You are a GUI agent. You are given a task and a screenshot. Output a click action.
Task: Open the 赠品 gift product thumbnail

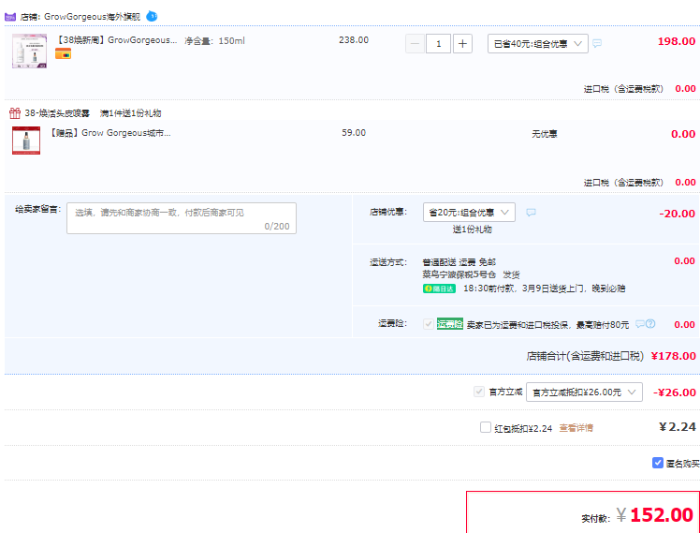[x=26, y=141]
